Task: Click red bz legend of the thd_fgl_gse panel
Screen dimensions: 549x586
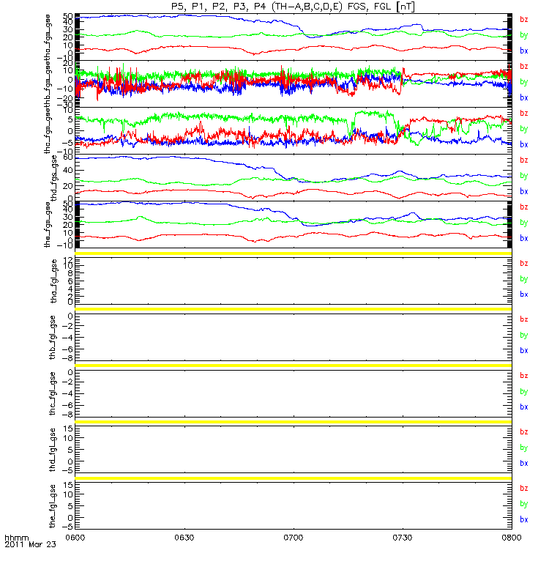Action: click(524, 432)
